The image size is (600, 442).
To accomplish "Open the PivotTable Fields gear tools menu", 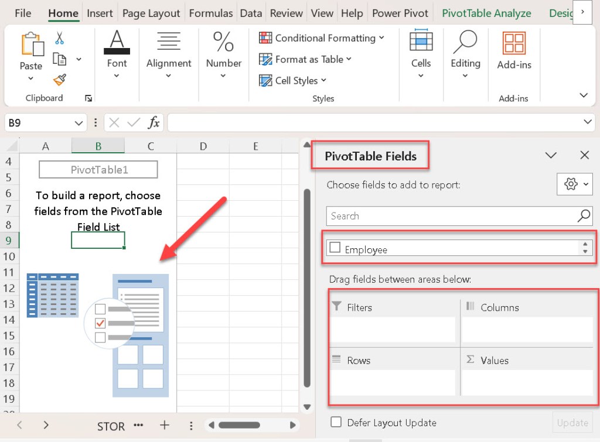I will pyautogui.click(x=575, y=184).
